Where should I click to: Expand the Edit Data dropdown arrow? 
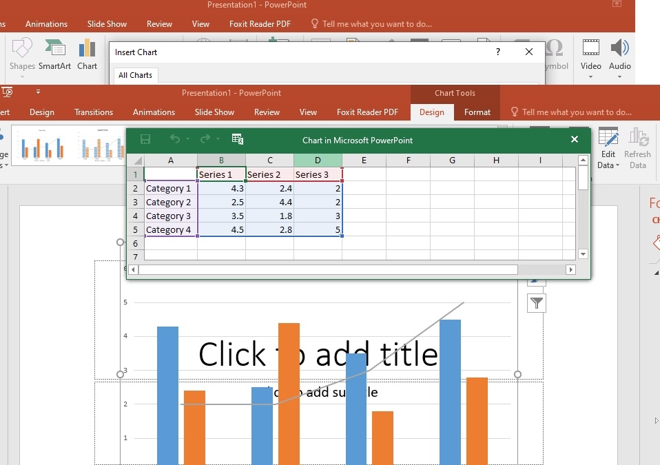618,165
